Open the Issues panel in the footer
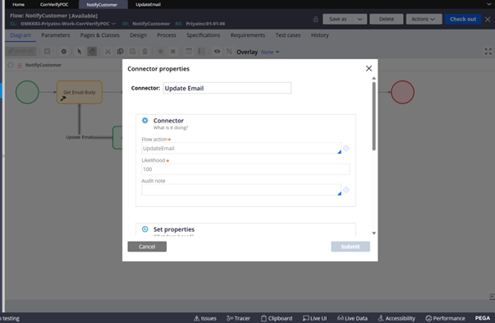This screenshot has width=495, height=323. 205,318
